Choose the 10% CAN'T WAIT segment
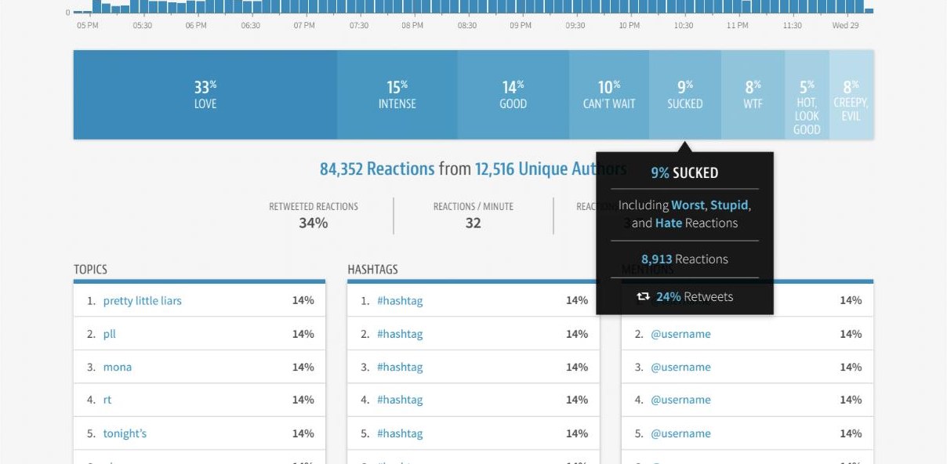The width and height of the screenshot is (947, 464). (x=609, y=95)
